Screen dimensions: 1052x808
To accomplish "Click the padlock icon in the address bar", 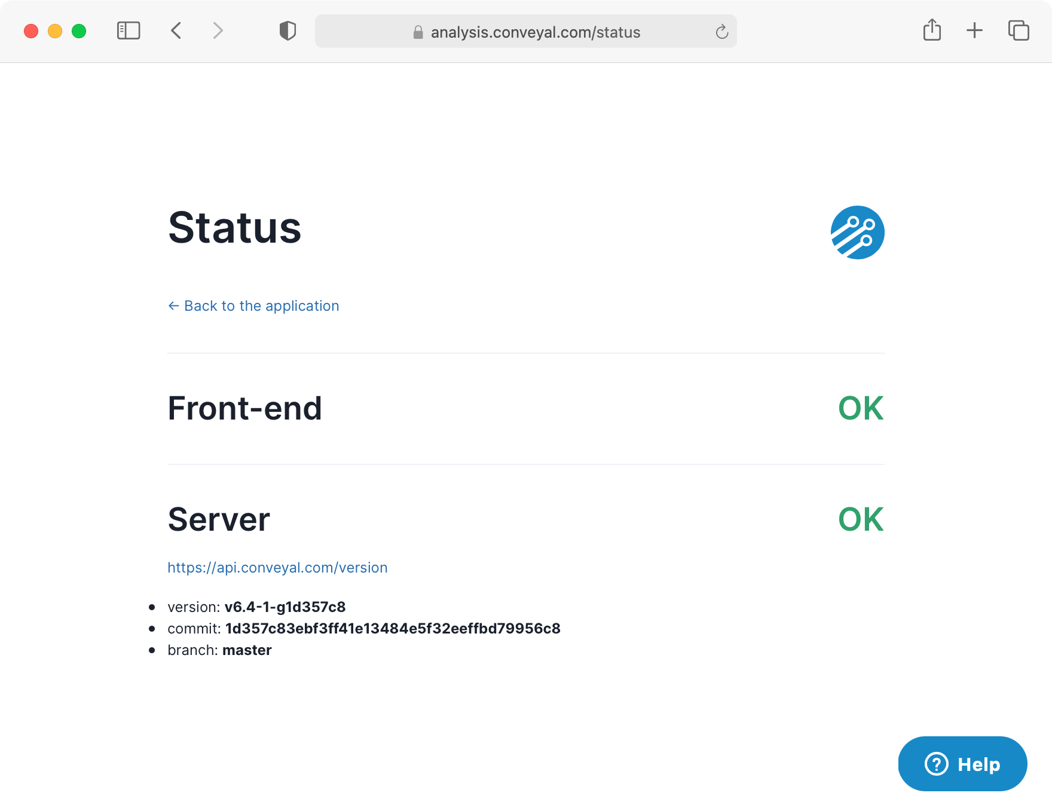I will pyautogui.click(x=417, y=32).
